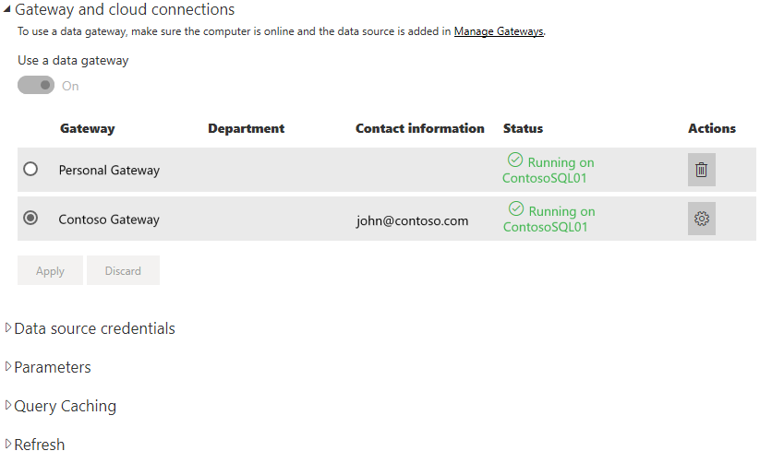Expand the Refresh section
760x463 pixels.
click(x=7, y=445)
